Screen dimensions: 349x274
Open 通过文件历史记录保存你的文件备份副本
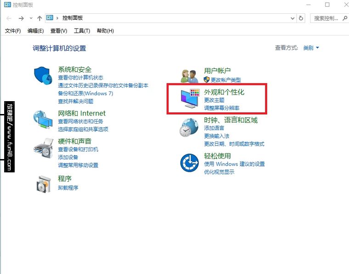pos(103,86)
